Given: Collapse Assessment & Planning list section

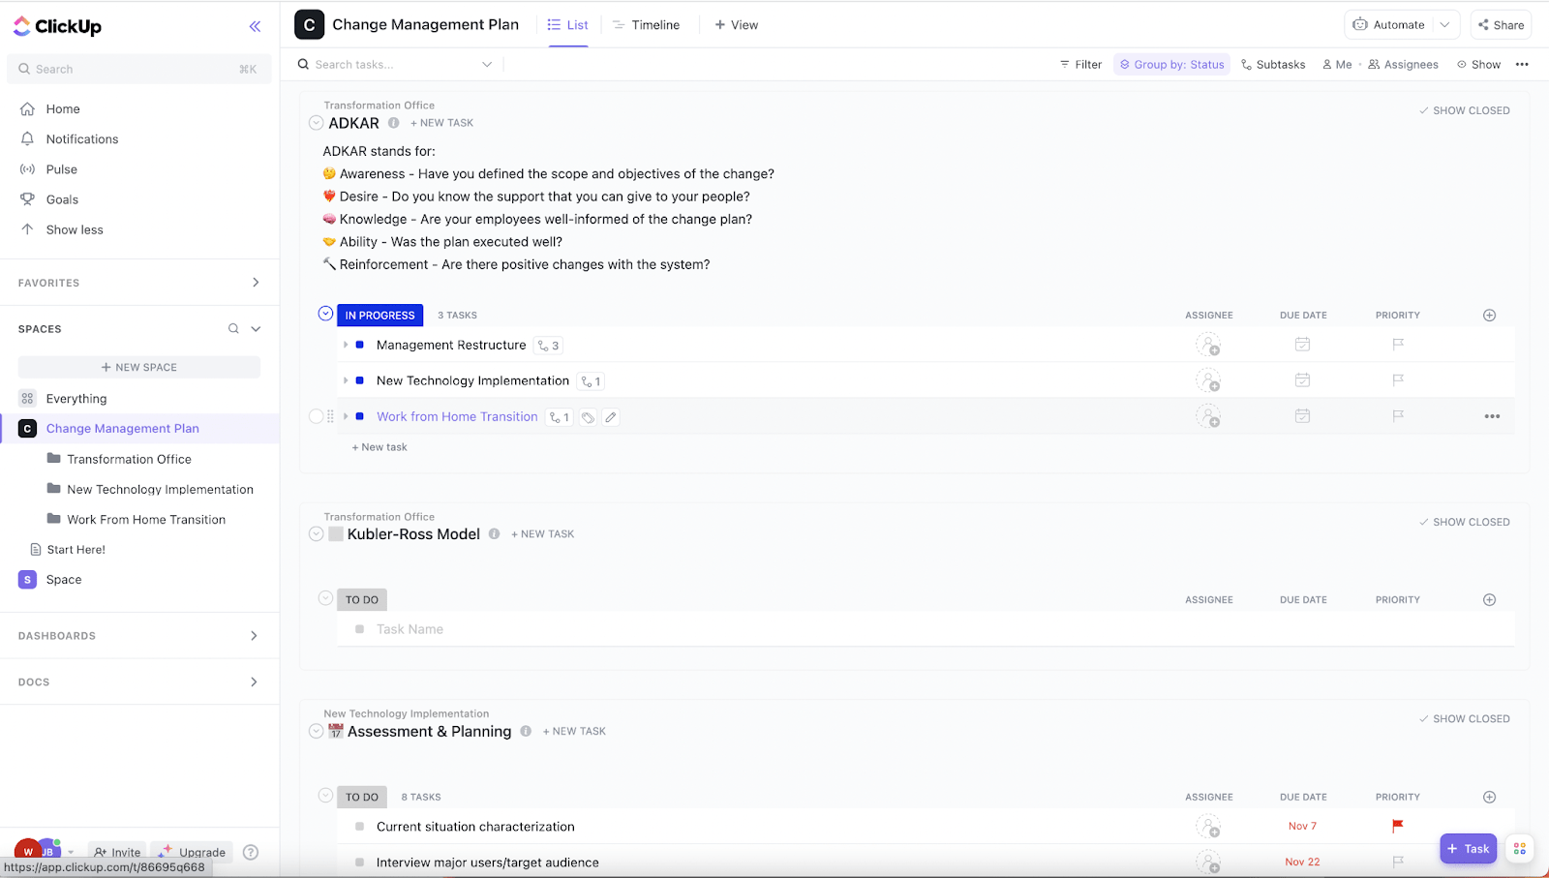Looking at the screenshot, I should [316, 732].
